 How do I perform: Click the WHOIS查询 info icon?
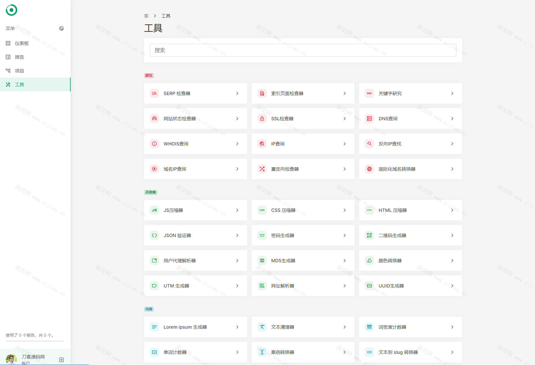point(154,144)
